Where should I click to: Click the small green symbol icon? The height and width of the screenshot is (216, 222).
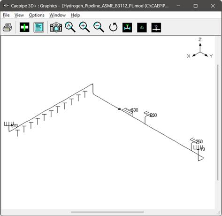pos(142,28)
